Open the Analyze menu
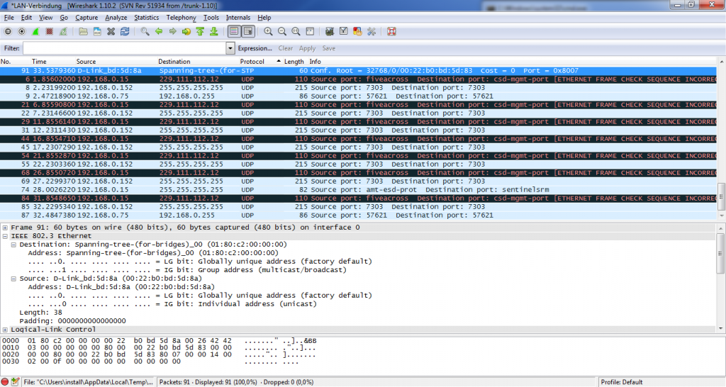The image size is (726, 387). pos(116,18)
